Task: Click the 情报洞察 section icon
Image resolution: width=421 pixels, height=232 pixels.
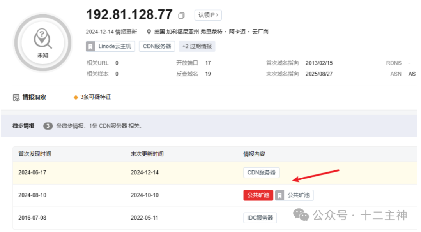Action: [x=16, y=97]
